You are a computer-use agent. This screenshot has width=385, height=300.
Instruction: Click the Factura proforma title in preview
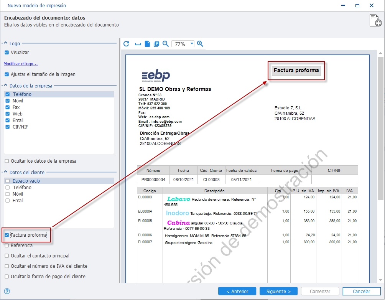[x=296, y=70]
